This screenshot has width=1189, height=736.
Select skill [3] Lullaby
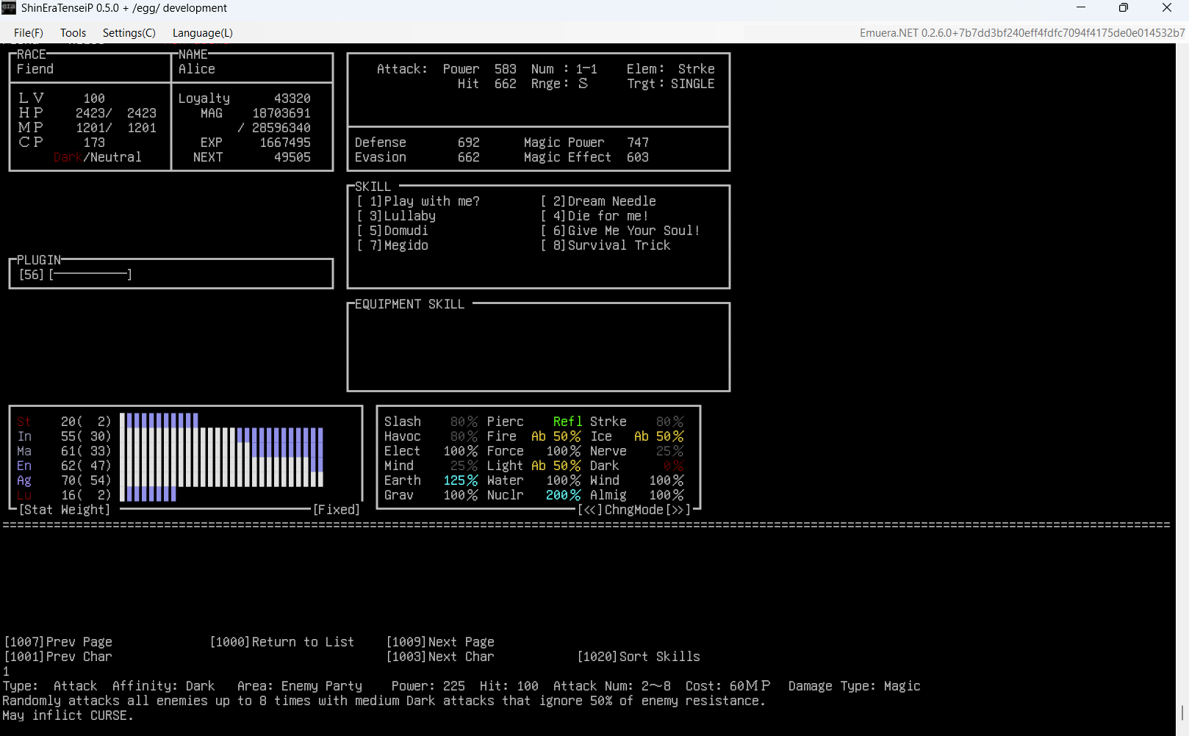(395, 216)
